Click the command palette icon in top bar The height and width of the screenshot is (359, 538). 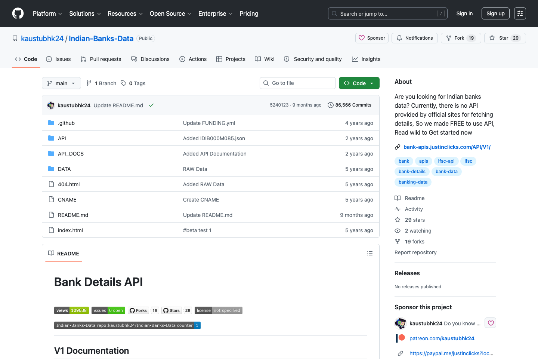click(520, 13)
